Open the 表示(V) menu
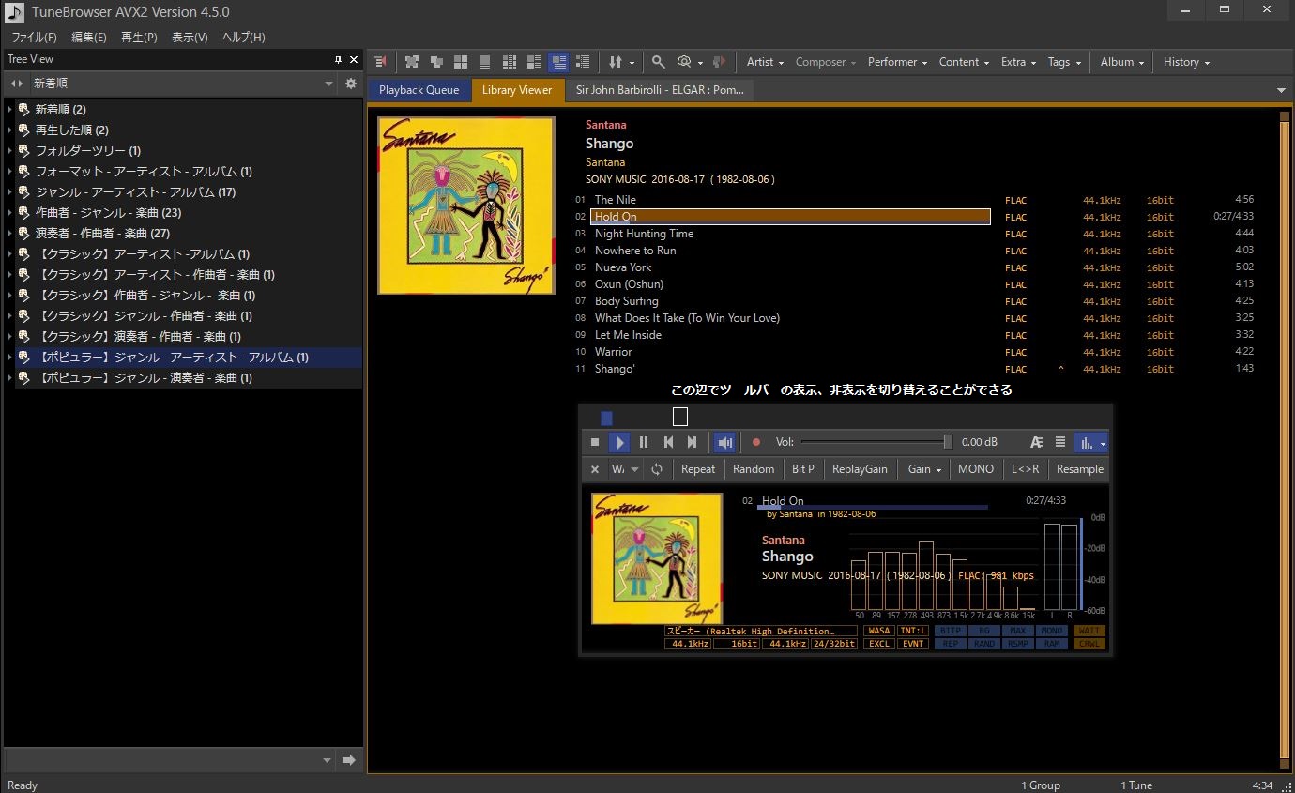The height and width of the screenshot is (793, 1295). pos(190,37)
